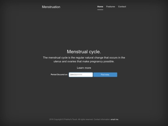Focus the MM/DD/YYYY date input field
Screen dimensions: 168x126
point(81,75)
